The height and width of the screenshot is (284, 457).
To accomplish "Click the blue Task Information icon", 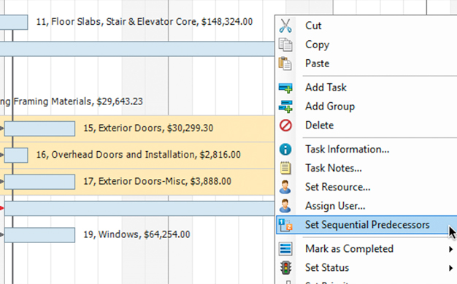I will coord(285,149).
